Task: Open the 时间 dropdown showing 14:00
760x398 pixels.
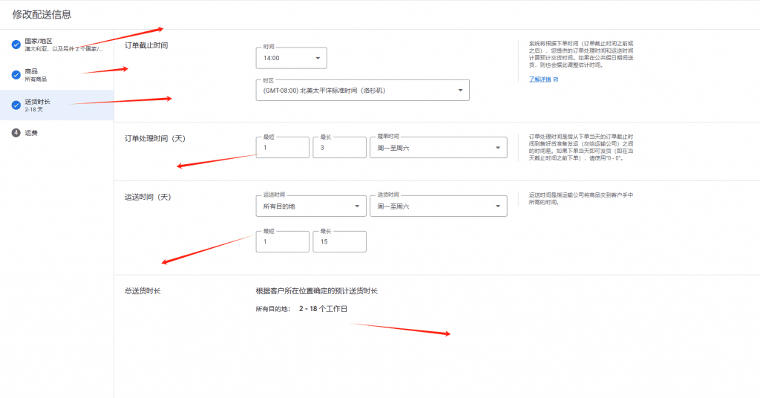Action: pos(291,58)
